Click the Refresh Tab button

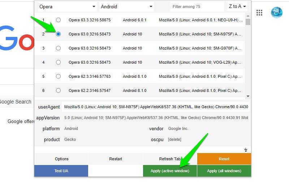pyautogui.click(x=170, y=159)
